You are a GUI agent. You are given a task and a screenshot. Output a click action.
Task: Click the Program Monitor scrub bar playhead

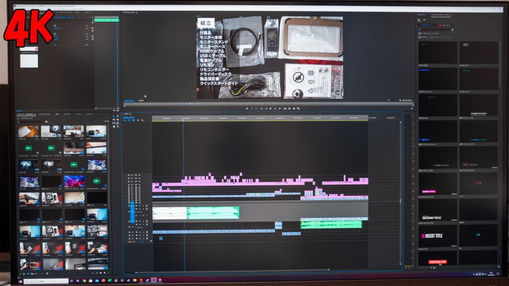[190, 104]
